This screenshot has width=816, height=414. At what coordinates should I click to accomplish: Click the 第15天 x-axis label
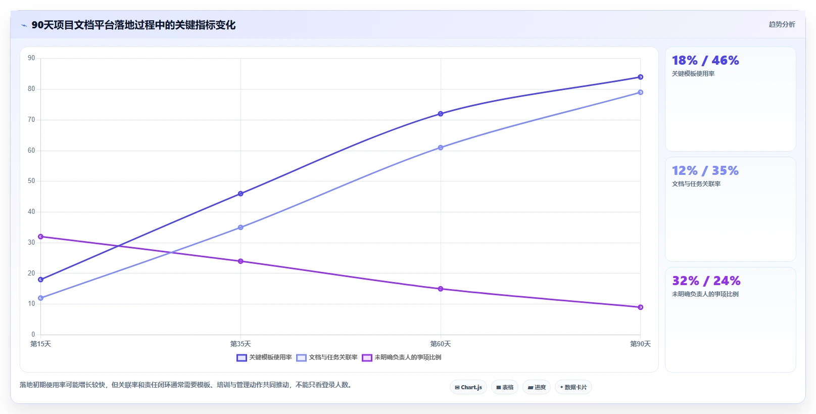tap(41, 344)
